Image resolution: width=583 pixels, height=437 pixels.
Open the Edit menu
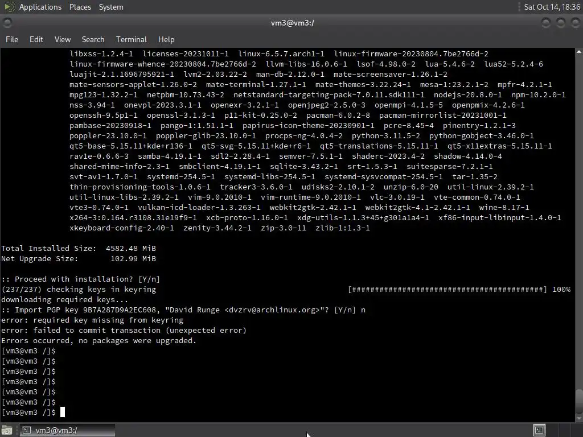click(x=36, y=39)
